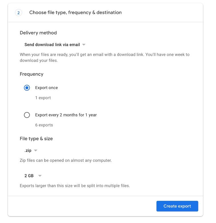This screenshot has height=223, width=216.
Task: Click the 'Choose file type, frequency & destination' header
Action: (75, 13)
